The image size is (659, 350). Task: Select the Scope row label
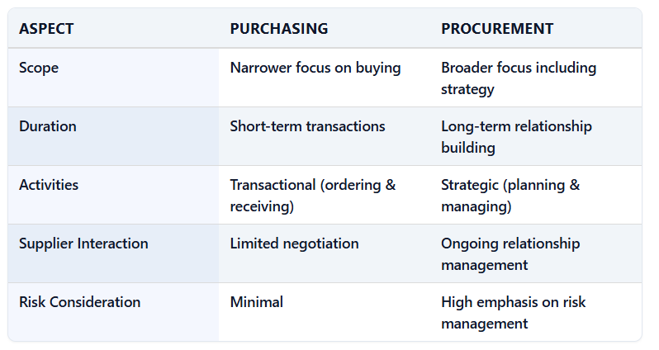(38, 68)
